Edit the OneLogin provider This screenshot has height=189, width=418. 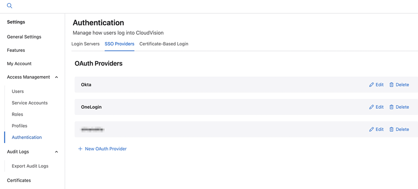[377, 107]
